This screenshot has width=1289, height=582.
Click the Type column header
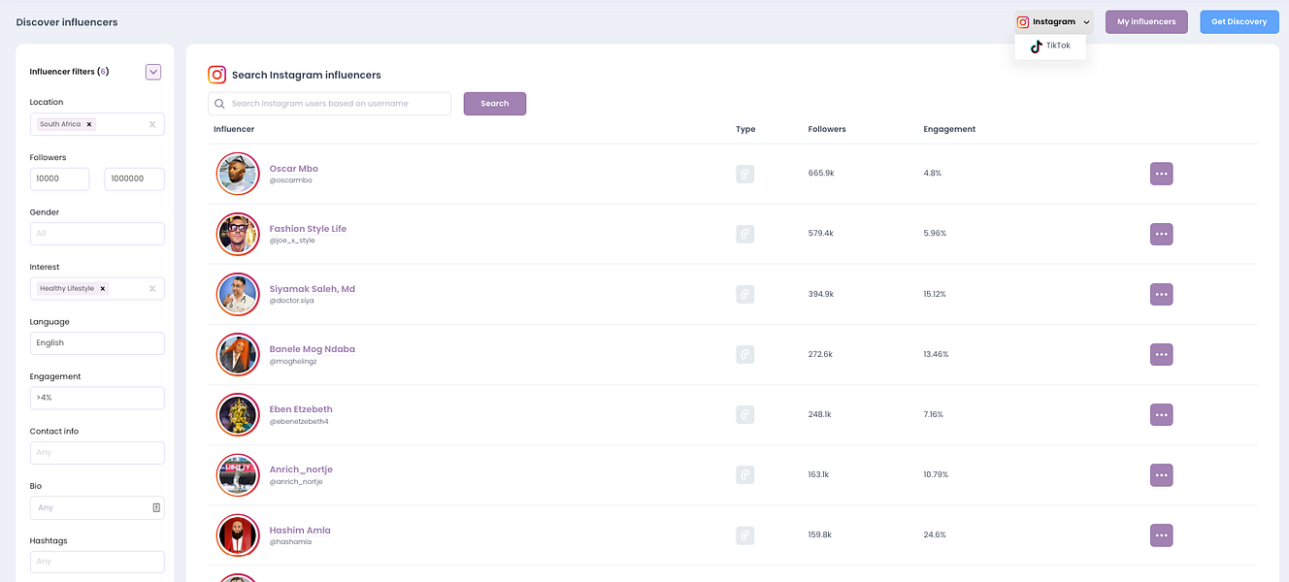coord(745,129)
